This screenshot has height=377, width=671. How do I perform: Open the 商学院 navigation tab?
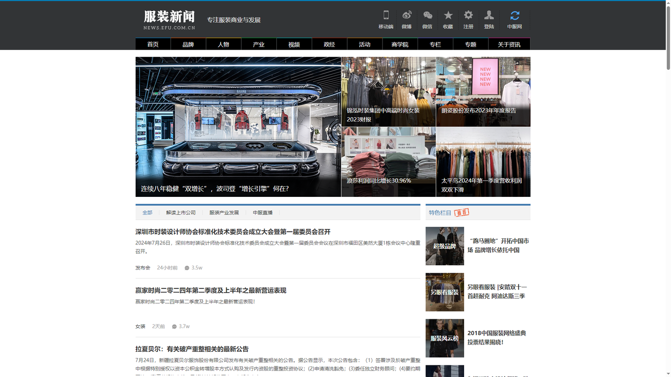tap(400, 44)
